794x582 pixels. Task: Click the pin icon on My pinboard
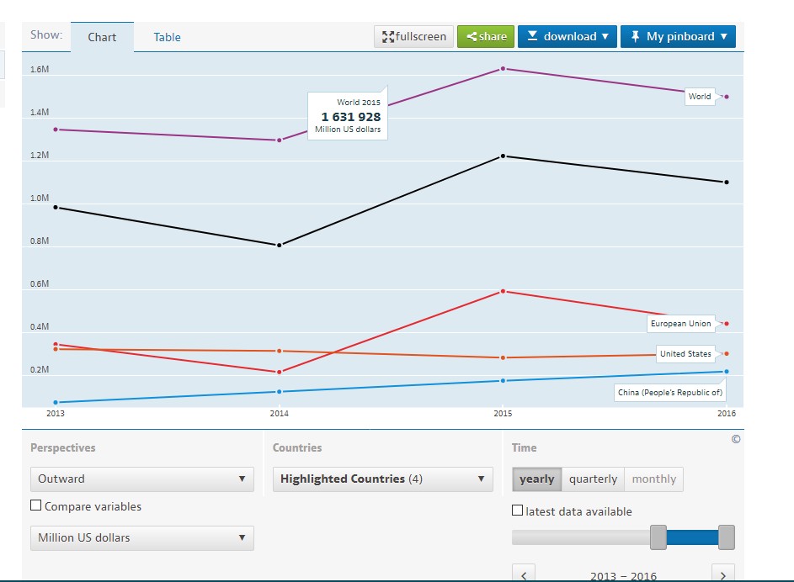click(635, 36)
